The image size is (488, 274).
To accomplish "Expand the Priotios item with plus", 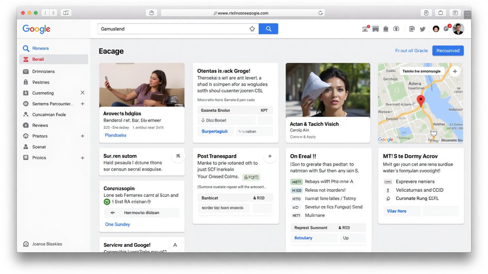I will [x=83, y=158].
